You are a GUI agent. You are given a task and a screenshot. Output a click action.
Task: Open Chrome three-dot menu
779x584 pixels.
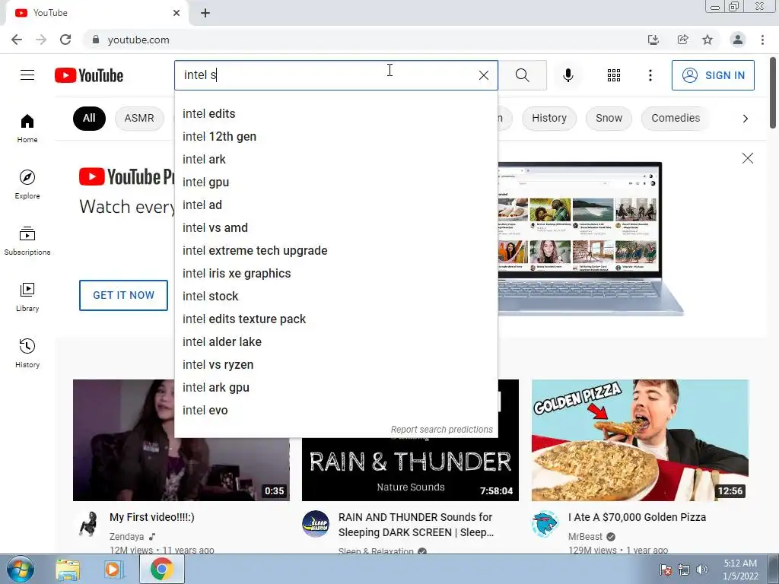click(762, 40)
